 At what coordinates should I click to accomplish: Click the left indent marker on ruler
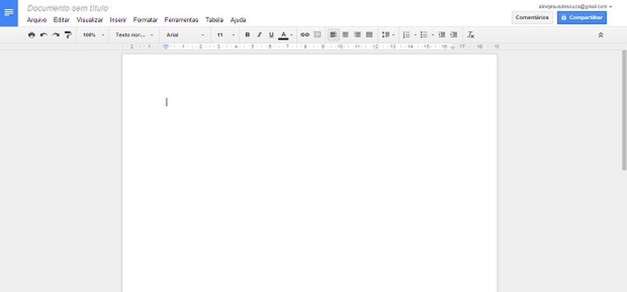[x=166, y=46]
